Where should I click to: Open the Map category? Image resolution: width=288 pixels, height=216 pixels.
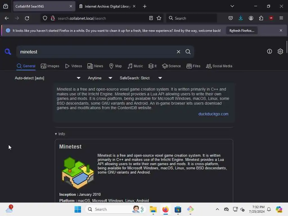coord(115,66)
